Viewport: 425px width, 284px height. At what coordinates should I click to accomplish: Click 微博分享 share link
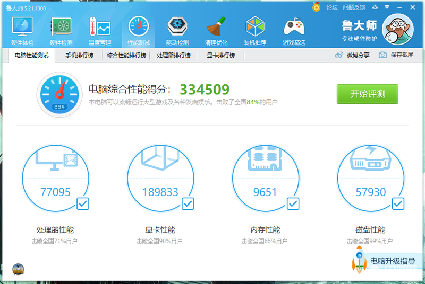pos(358,55)
